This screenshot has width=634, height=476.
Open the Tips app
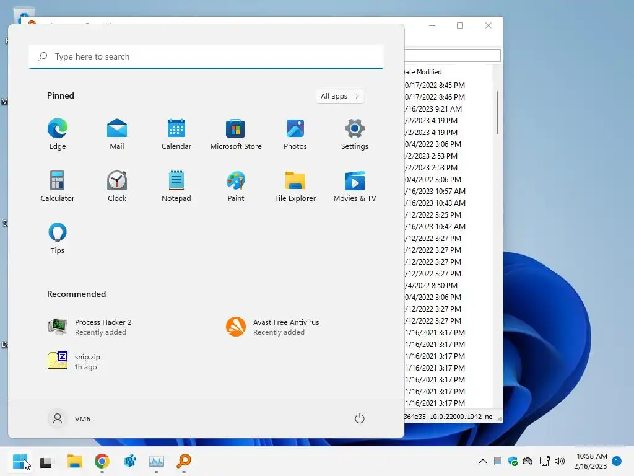[58, 239]
